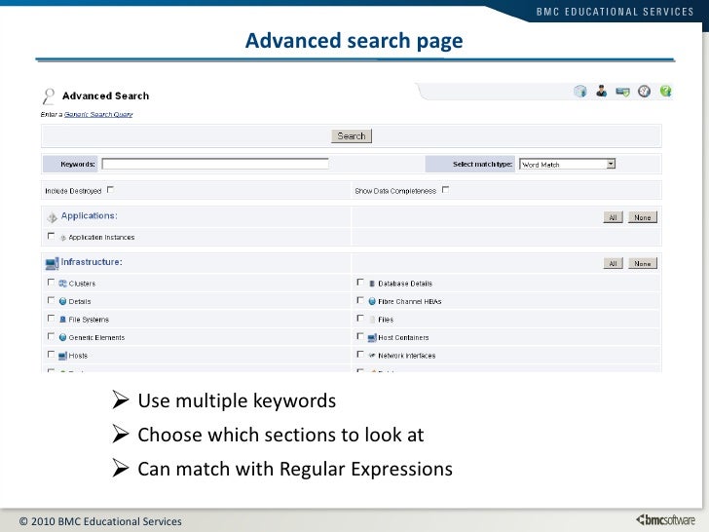This screenshot has width=709, height=532.
Task: Click the bmcsoftware logo
Action: tap(665, 520)
